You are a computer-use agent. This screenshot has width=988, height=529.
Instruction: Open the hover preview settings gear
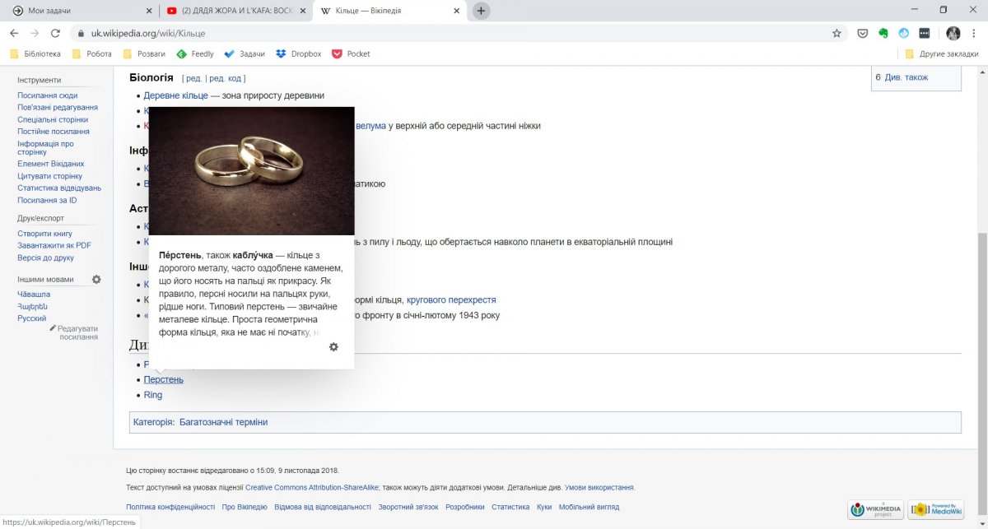(x=333, y=347)
